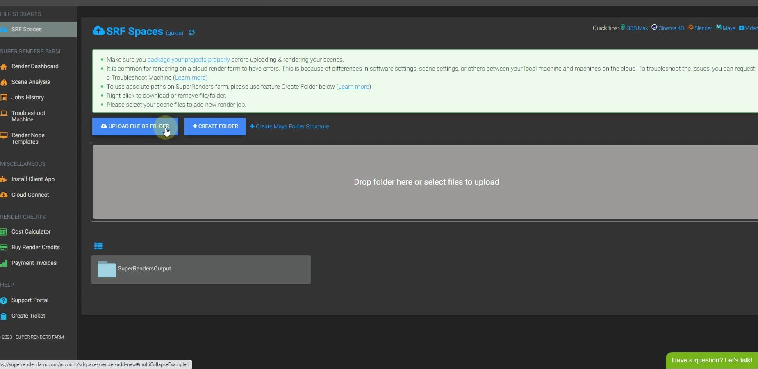Click the Payment Invoices chart icon
The width and height of the screenshot is (758, 369).
click(x=4, y=263)
